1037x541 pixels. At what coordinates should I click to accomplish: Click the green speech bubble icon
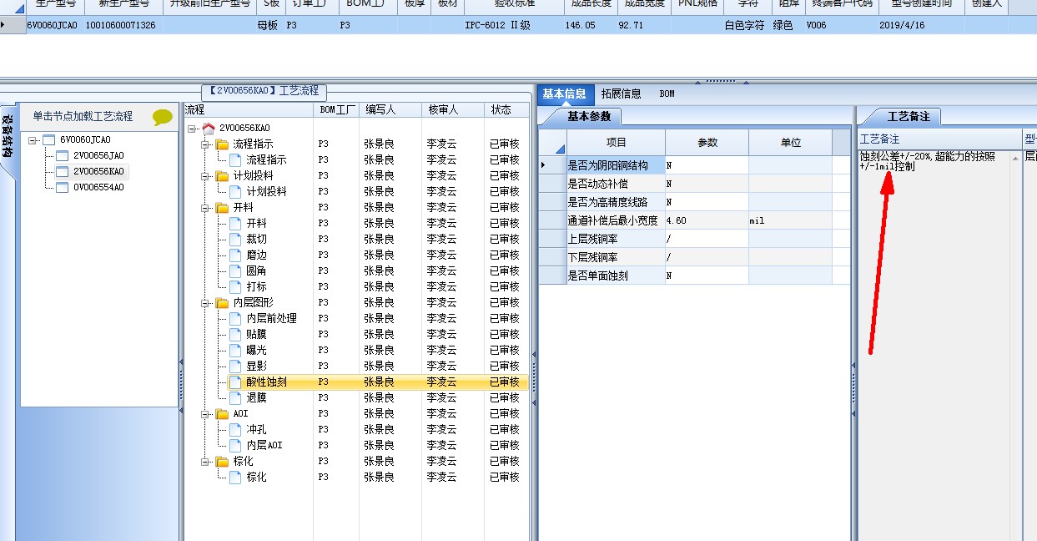(163, 118)
